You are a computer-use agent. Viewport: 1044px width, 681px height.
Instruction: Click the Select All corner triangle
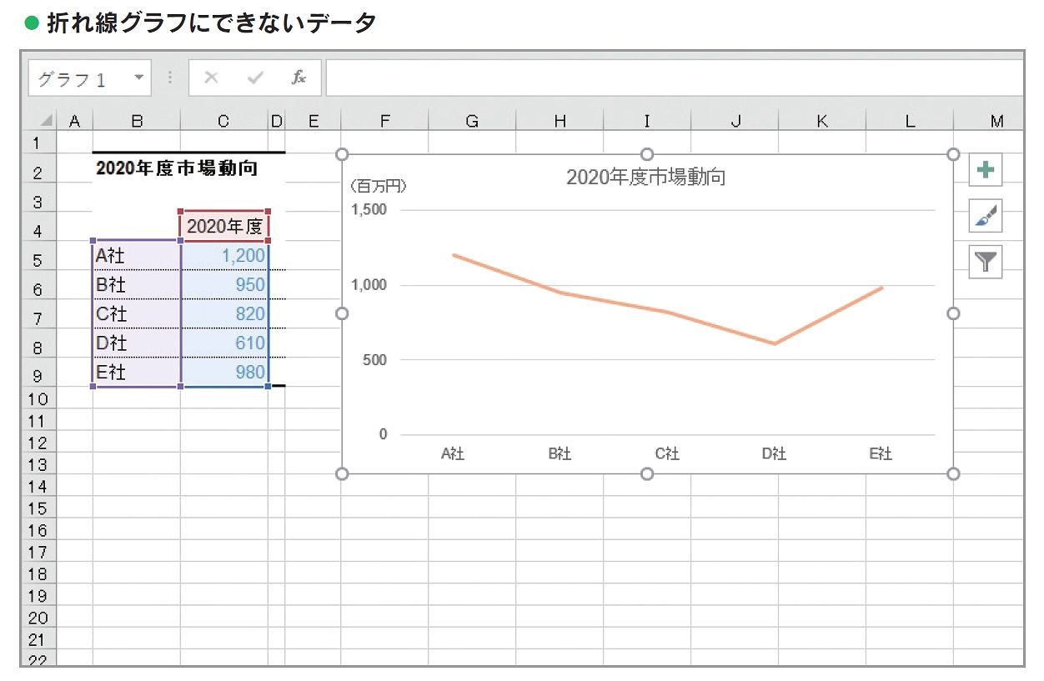click(x=45, y=122)
